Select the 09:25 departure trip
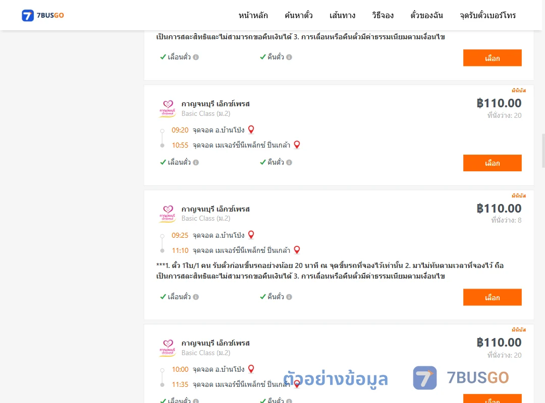This screenshot has height=403, width=545. point(492,297)
